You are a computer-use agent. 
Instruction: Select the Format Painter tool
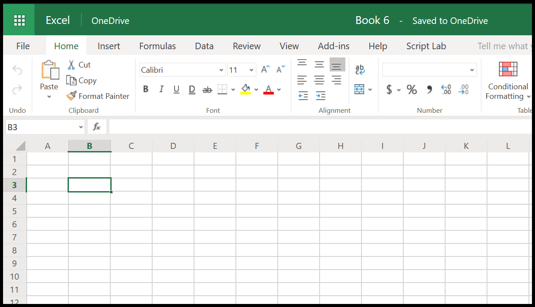98,96
